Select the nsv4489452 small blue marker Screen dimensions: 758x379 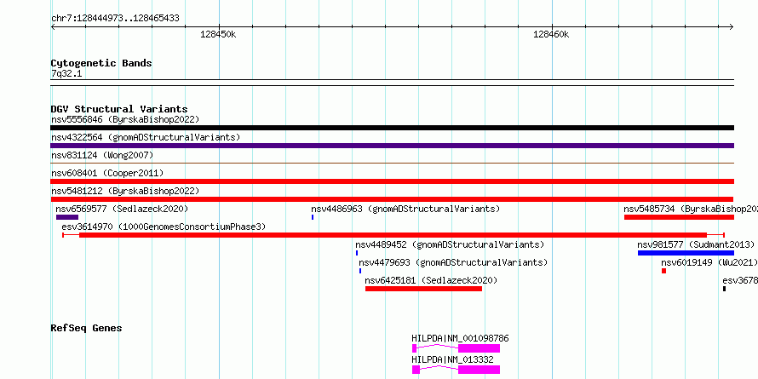[357, 253]
